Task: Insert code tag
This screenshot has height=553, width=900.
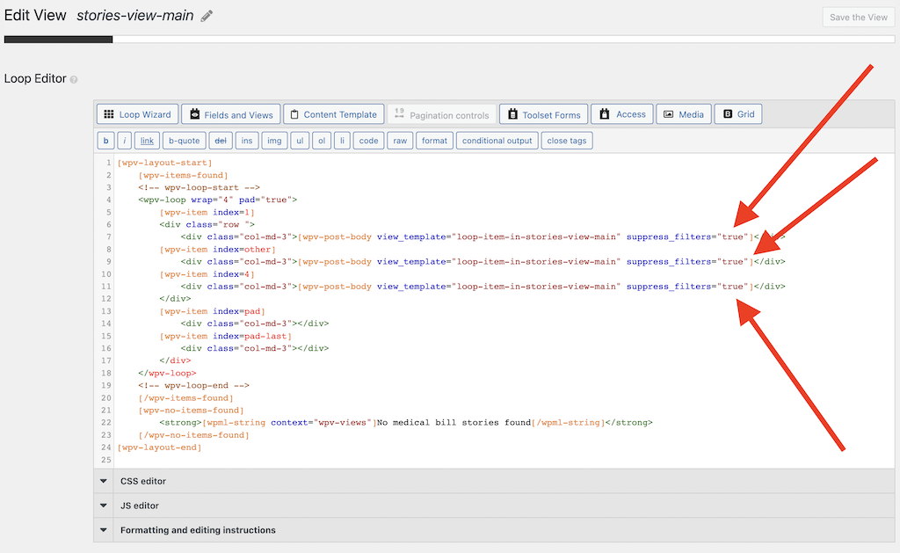Action: 368,141
